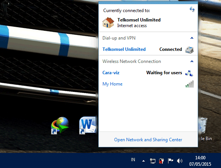Click the Waiting for users status
221x168 pixels.
click(164, 73)
